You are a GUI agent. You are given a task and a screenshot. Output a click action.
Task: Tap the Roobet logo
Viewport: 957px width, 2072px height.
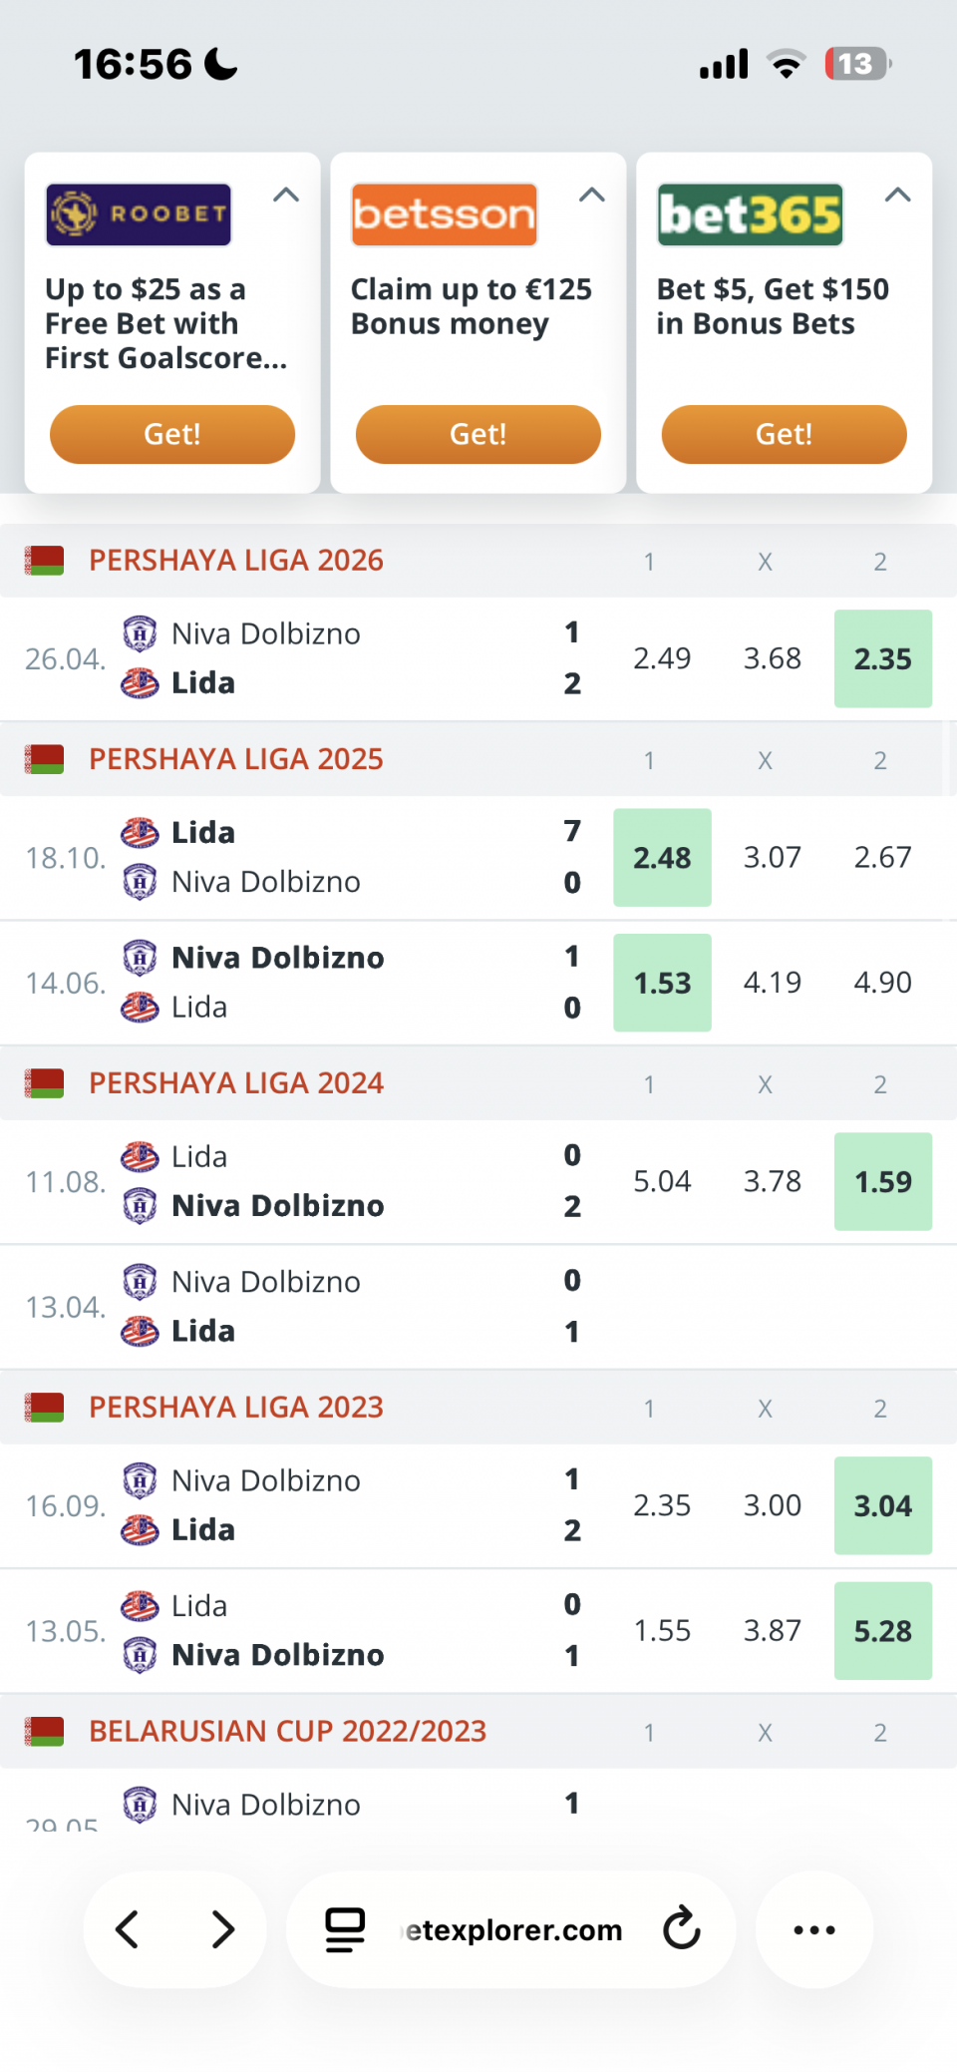pyautogui.click(x=139, y=214)
